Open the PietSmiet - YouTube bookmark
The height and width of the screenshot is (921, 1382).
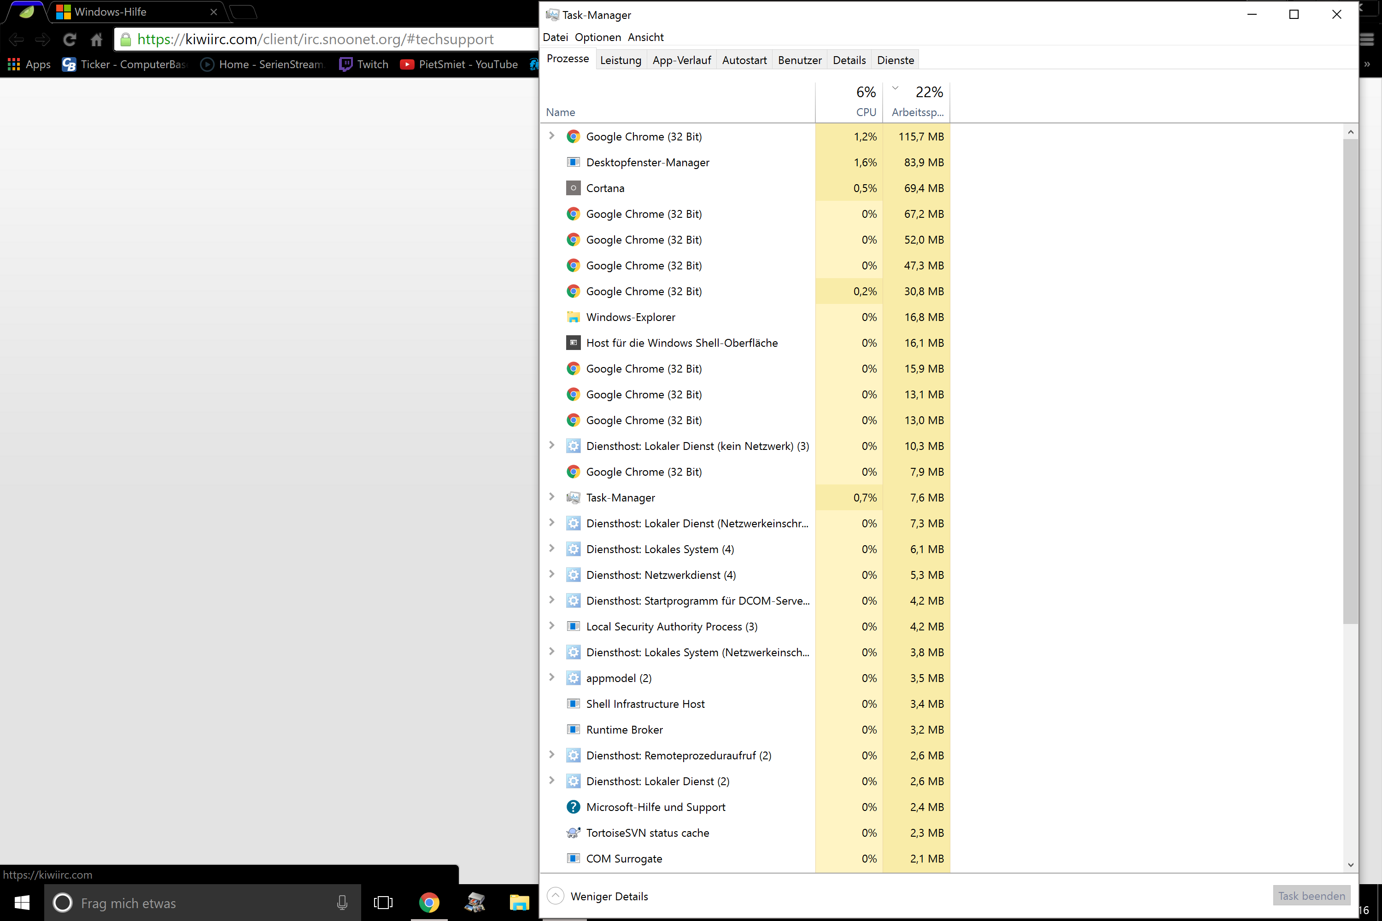[x=459, y=64]
